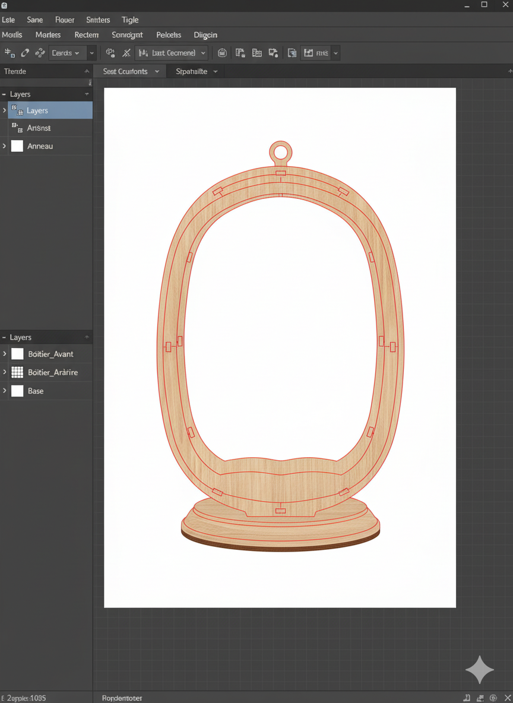Click the first toolbar icon with plus sign
513x703 pixels.
point(9,53)
